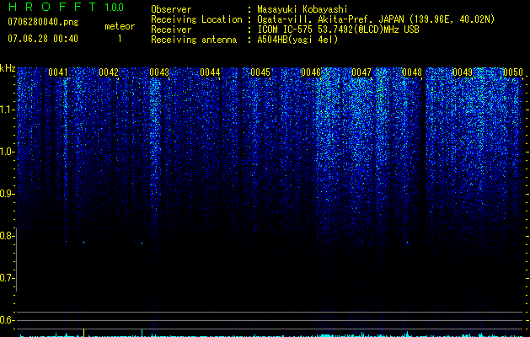Click the 0050 time marker label
The width and height of the screenshot is (530, 337).
pyautogui.click(x=513, y=72)
